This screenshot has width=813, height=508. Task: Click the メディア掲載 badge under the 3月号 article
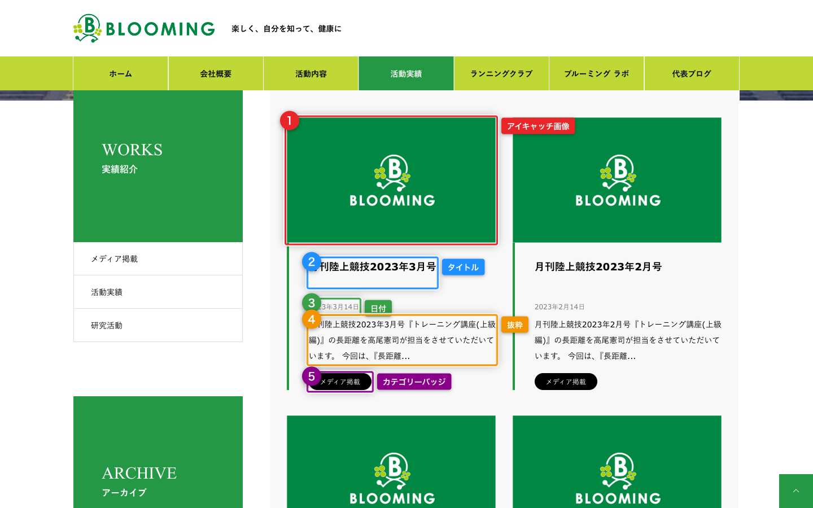click(x=340, y=382)
